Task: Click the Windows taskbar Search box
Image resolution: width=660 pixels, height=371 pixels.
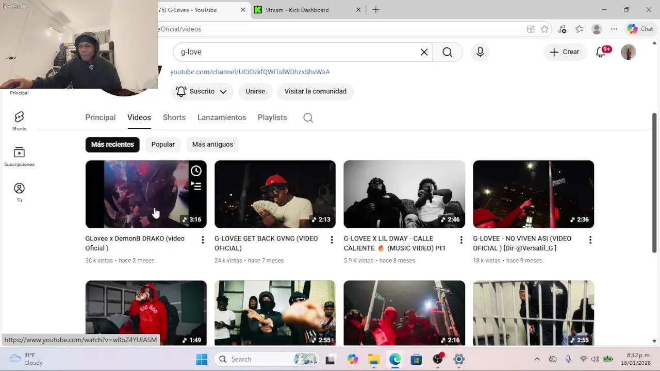Action: coord(267,359)
